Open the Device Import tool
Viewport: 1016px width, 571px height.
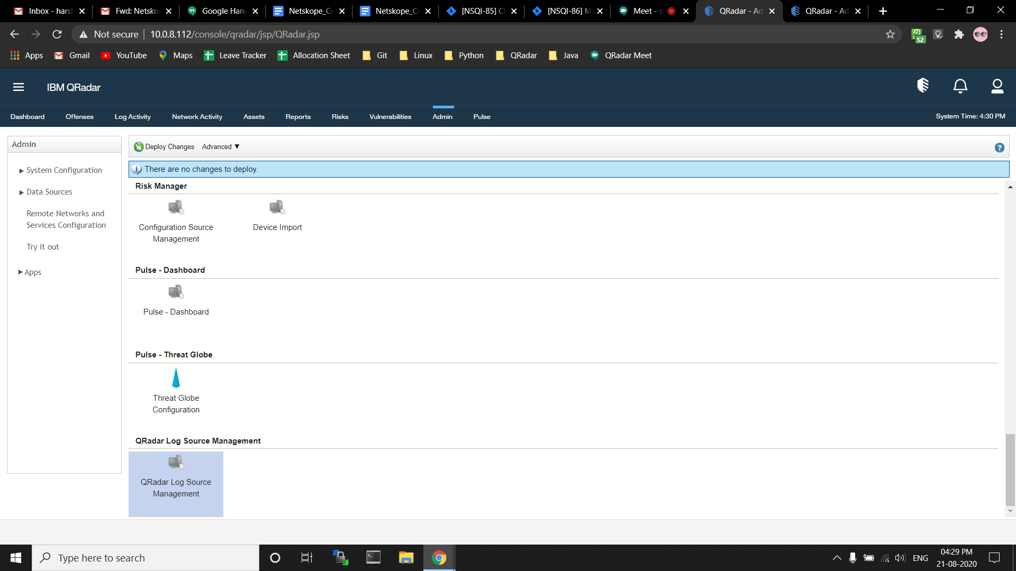tap(277, 216)
